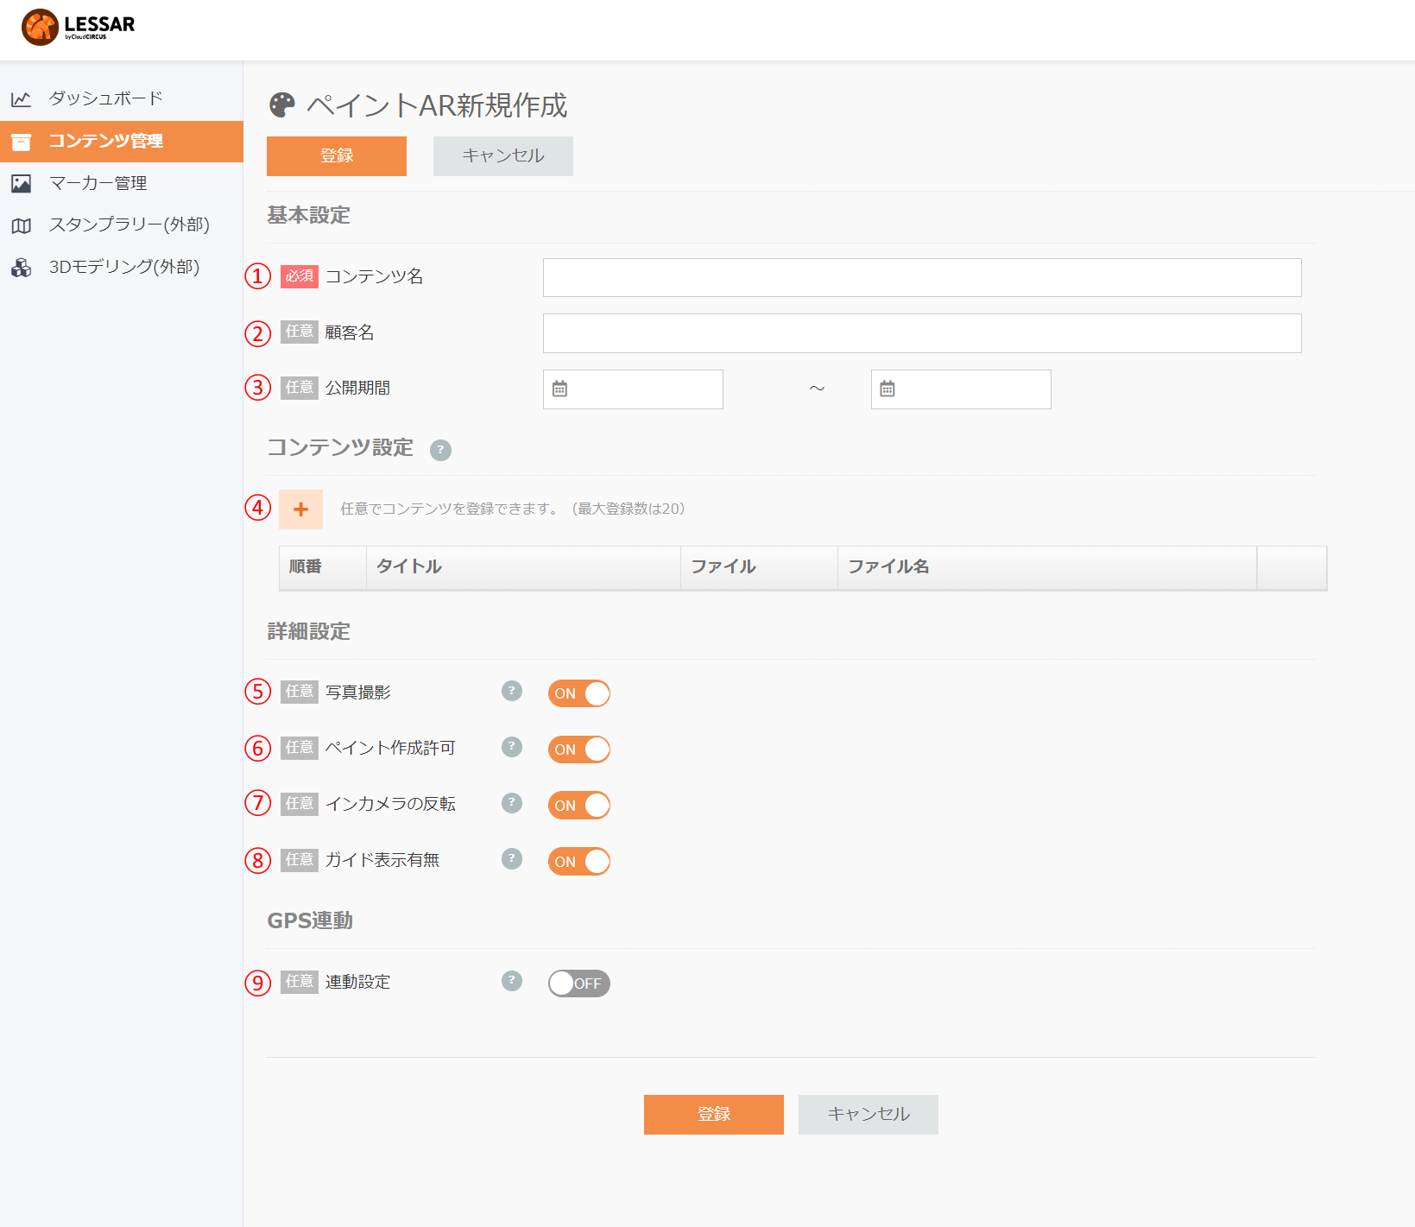Click help icon for 連動設定
The image size is (1415, 1227).
[512, 981]
